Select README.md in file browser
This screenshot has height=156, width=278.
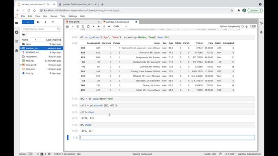coord(41,52)
